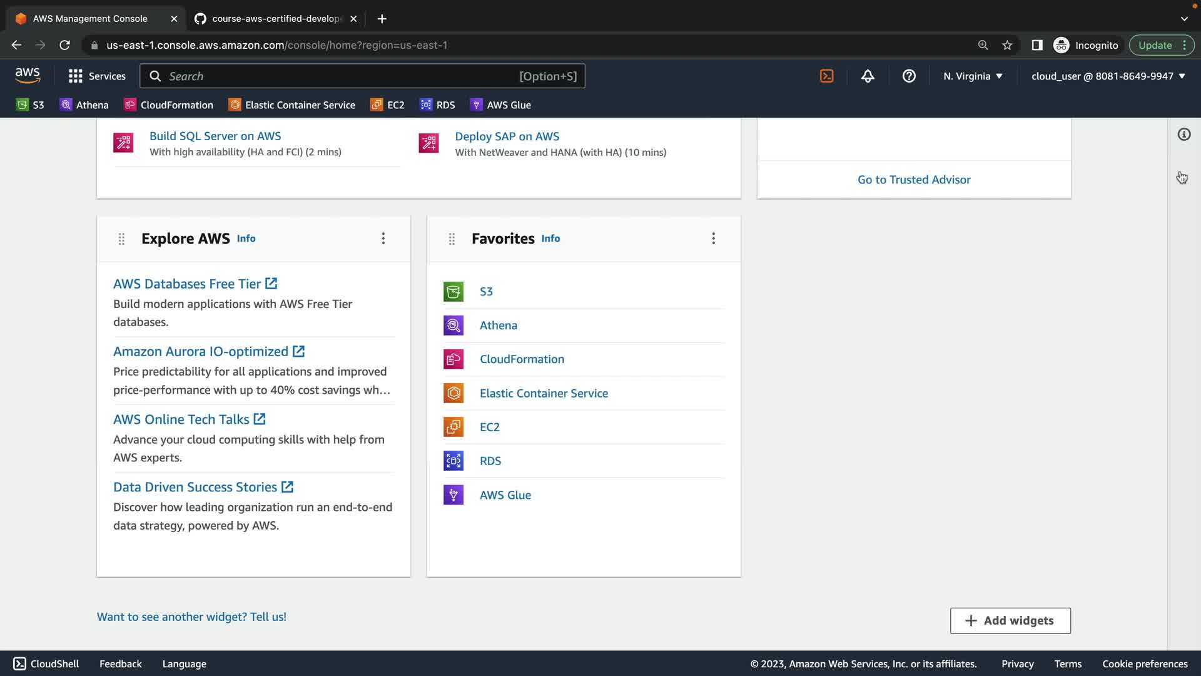The image size is (1201, 676).
Task: Switch to the course-aws-certified-developer GitHub tab
Action: (x=275, y=19)
